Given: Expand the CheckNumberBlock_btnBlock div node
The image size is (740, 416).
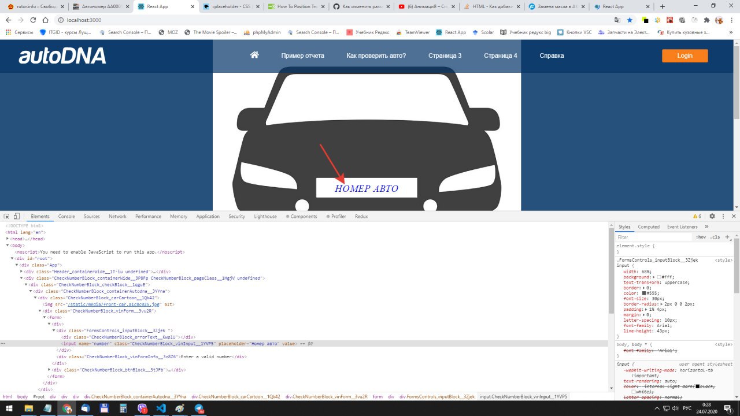Looking at the screenshot, I should 49,369.
